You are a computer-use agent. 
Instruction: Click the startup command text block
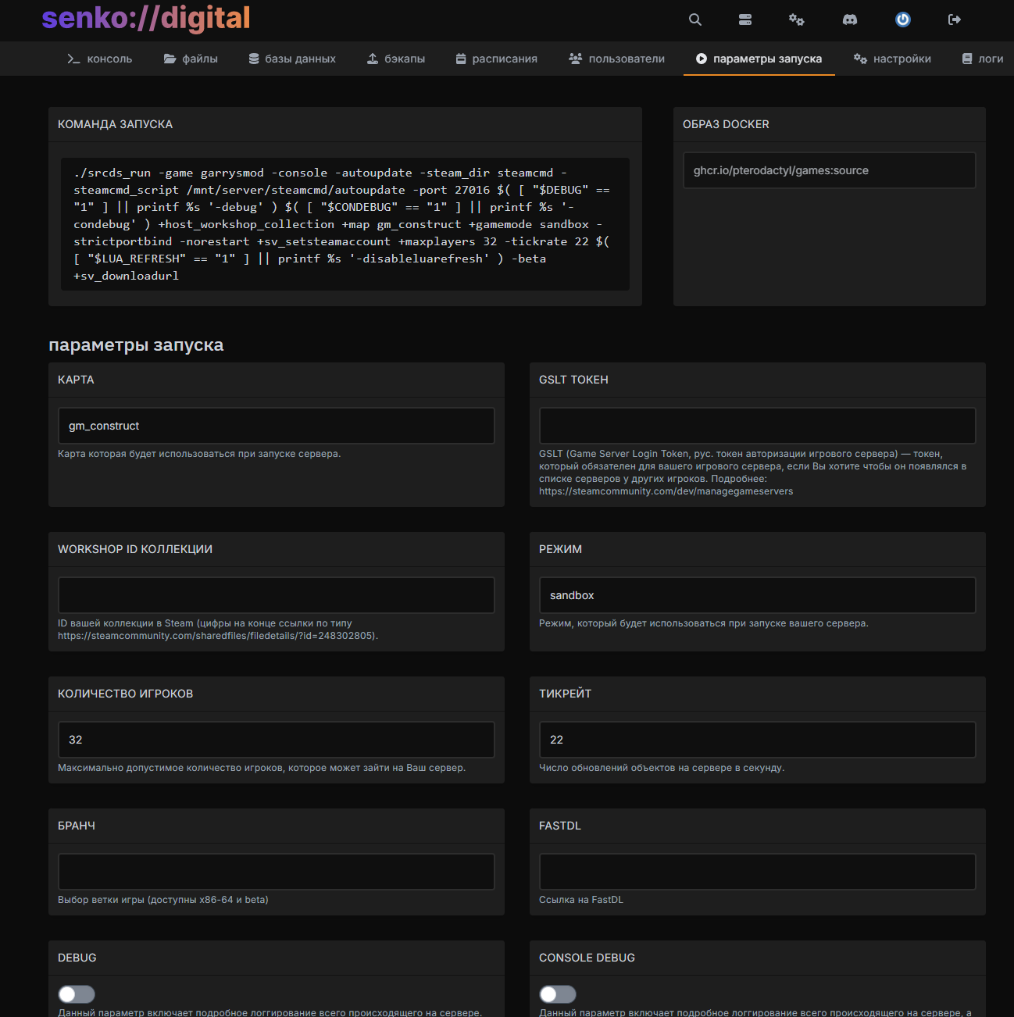tap(345, 224)
